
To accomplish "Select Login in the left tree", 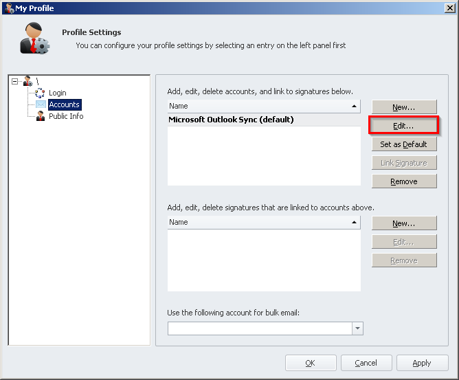I will (58, 93).
